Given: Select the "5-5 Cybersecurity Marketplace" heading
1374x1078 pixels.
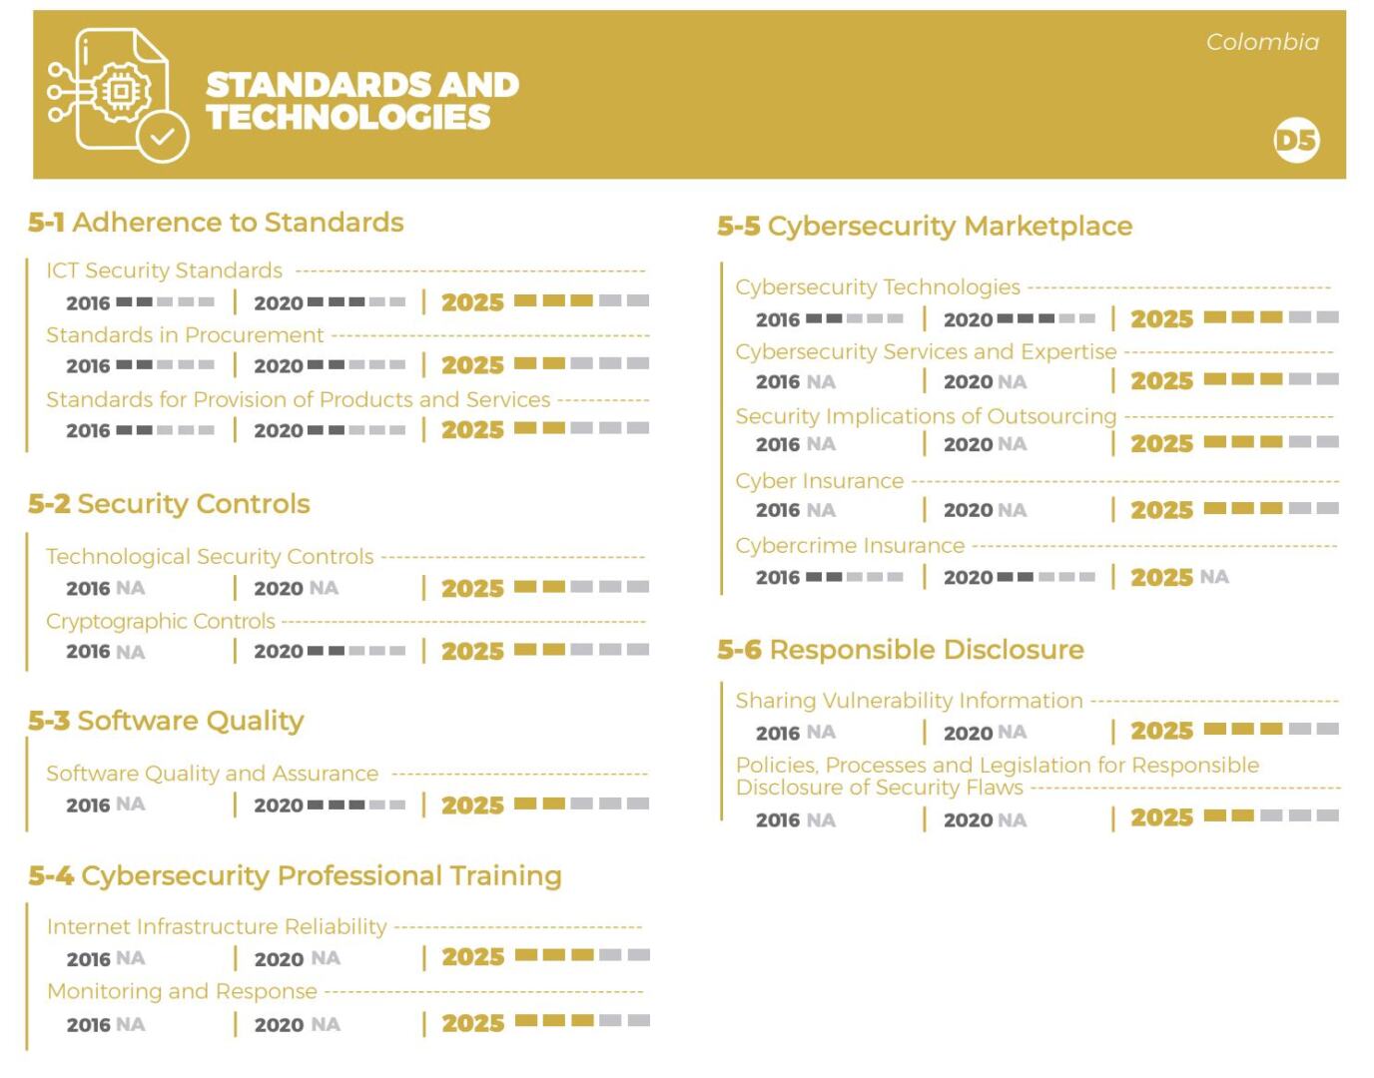Looking at the screenshot, I should [925, 227].
